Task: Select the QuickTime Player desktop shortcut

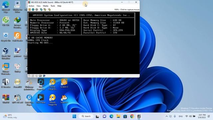Action: [x=29, y=100]
